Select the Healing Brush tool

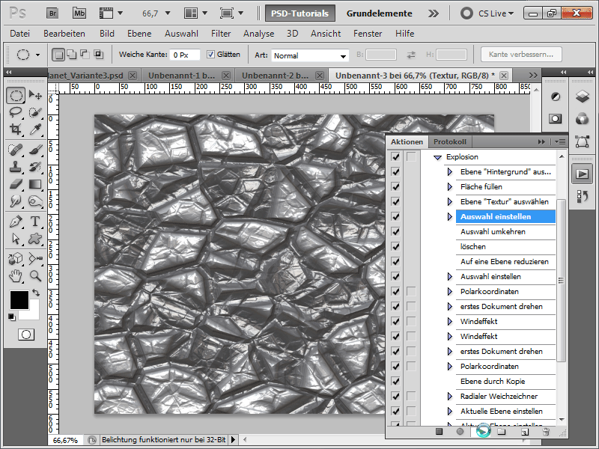[16, 149]
